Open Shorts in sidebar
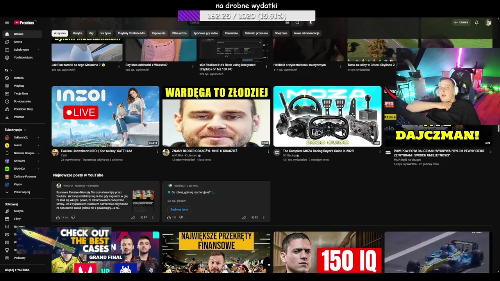The image size is (500, 281). click(x=22, y=42)
